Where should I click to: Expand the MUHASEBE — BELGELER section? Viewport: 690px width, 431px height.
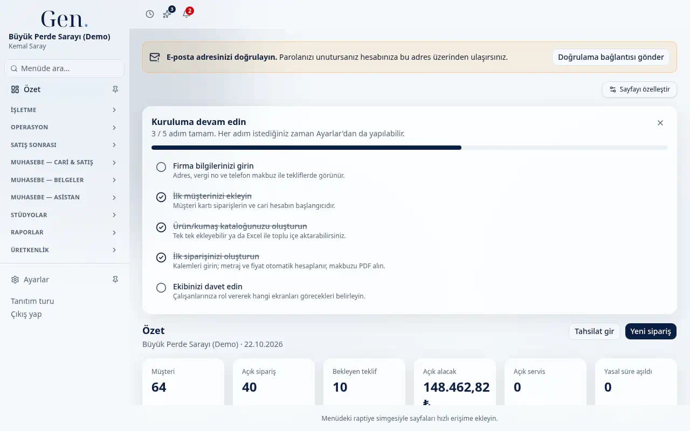[64, 180]
